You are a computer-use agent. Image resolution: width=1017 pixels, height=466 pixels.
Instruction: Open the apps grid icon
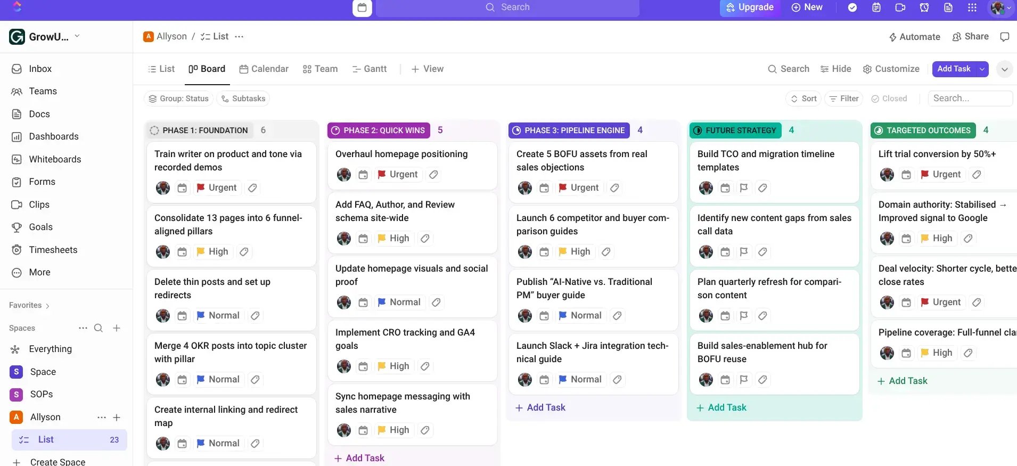click(x=972, y=7)
